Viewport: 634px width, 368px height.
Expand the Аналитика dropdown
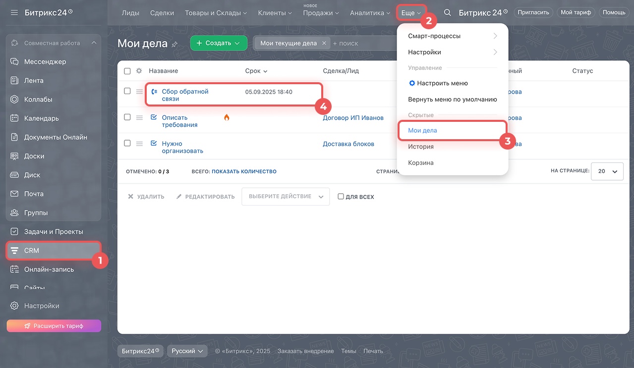[370, 13]
